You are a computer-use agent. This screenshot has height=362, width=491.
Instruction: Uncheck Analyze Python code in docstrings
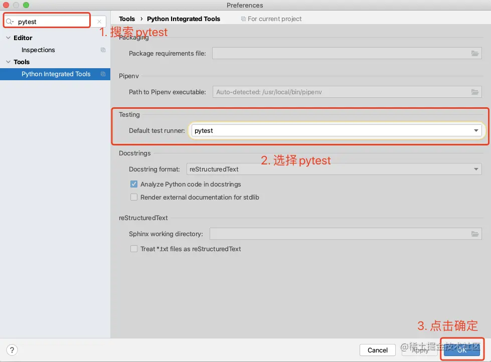click(134, 184)
